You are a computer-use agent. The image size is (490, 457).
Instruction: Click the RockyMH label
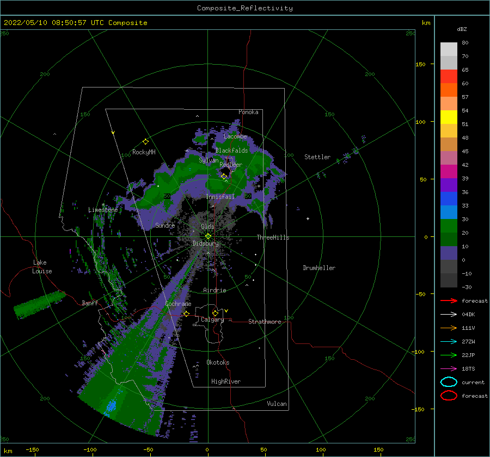point(144,152)
